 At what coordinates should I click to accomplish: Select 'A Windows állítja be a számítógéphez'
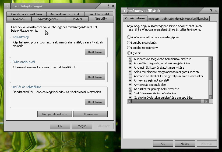(129, 37)
